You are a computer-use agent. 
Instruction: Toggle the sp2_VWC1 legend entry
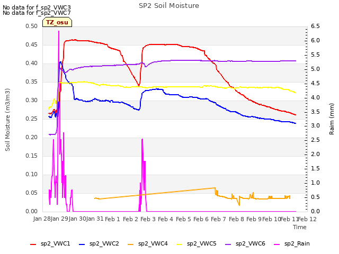click(x=50, y=244)
